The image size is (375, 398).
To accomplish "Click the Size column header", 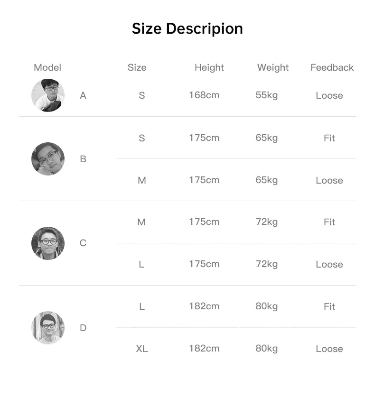I will tap(137, 67).
